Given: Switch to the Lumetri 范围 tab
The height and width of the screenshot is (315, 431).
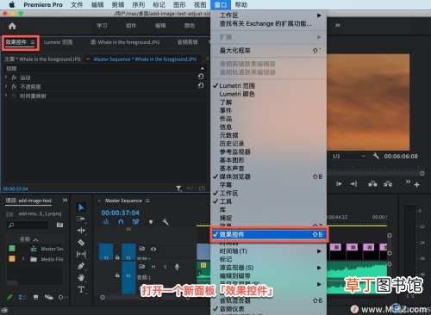Looking at the screenshot, I should point(58,42).
